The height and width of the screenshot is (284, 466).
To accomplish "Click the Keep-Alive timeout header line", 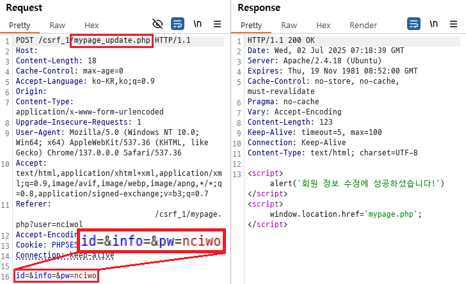I will coord(315,132).
